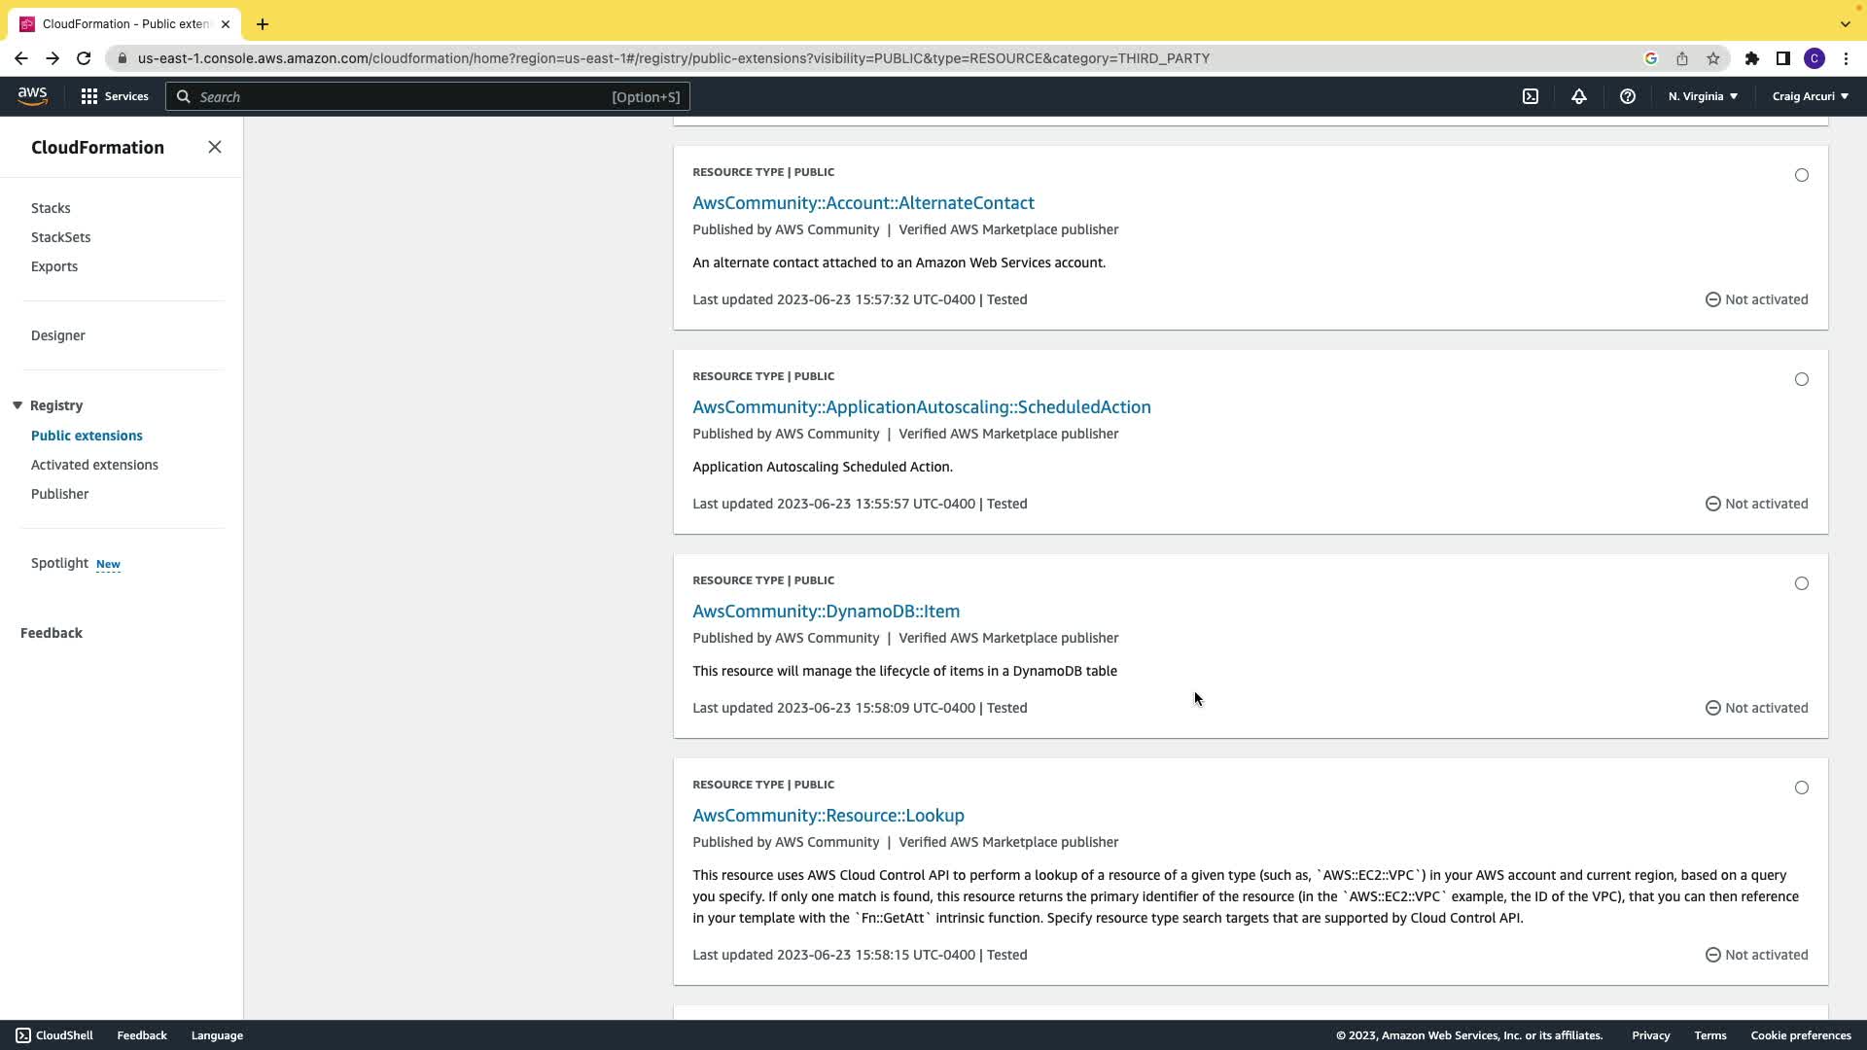Bookmark this page with star icon

1713,58
